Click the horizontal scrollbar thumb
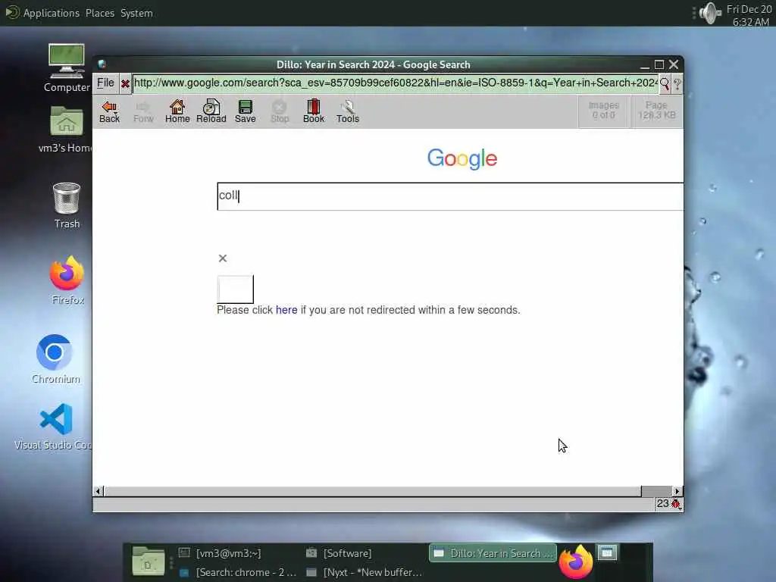 pos(373,491)
